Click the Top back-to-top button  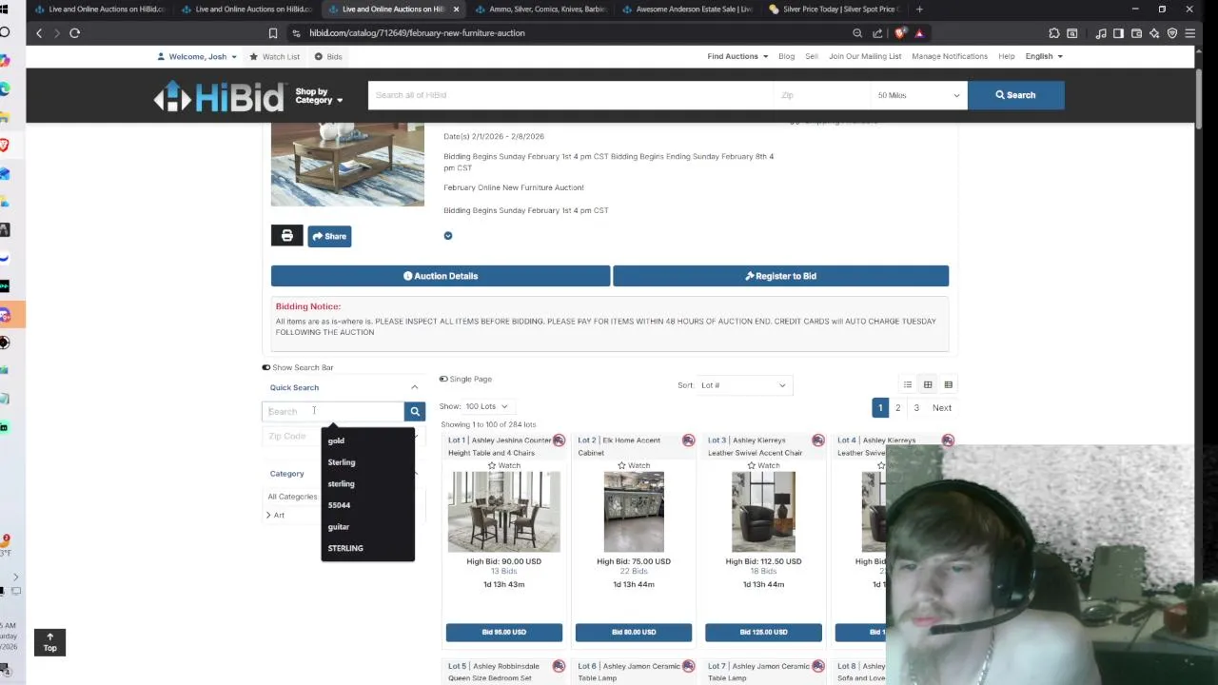pyautogui.click(x=49, y=642)
